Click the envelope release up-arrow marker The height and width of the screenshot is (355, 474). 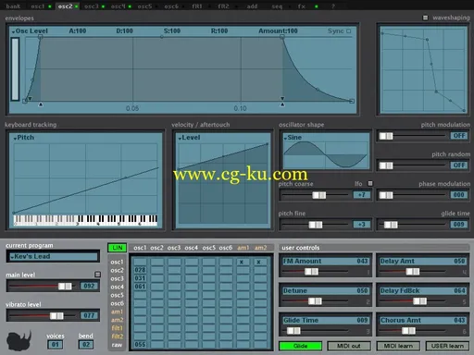coord(282,104)
